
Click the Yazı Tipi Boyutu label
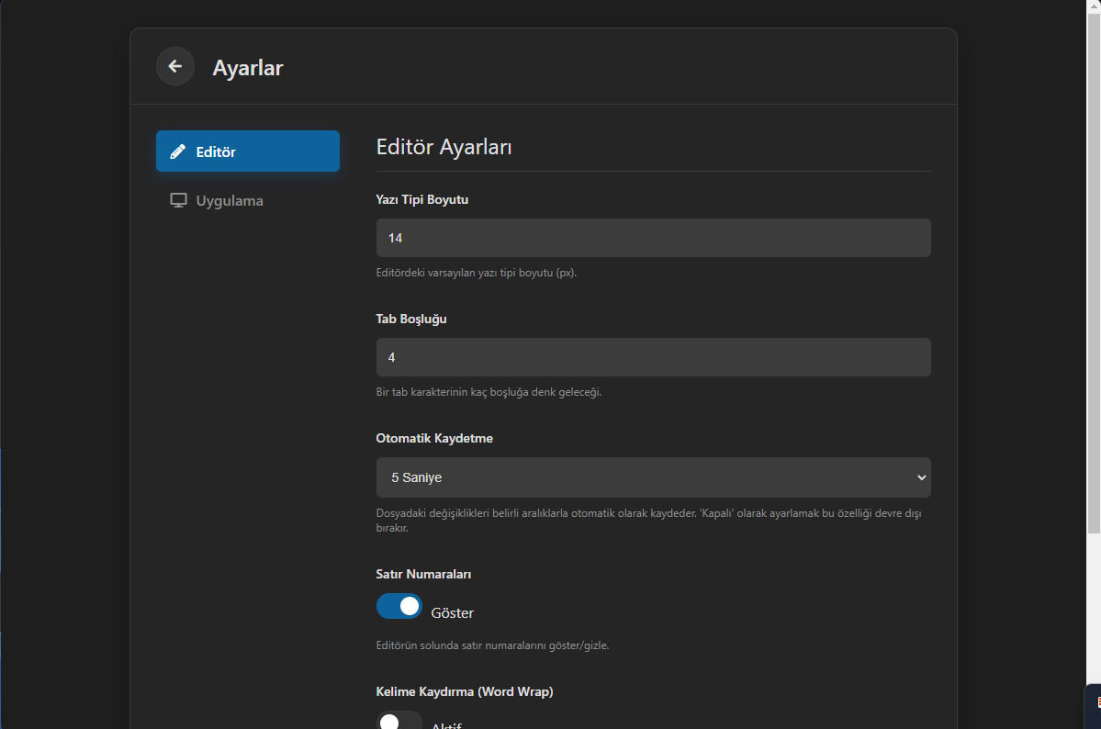[x=422, y=199]
